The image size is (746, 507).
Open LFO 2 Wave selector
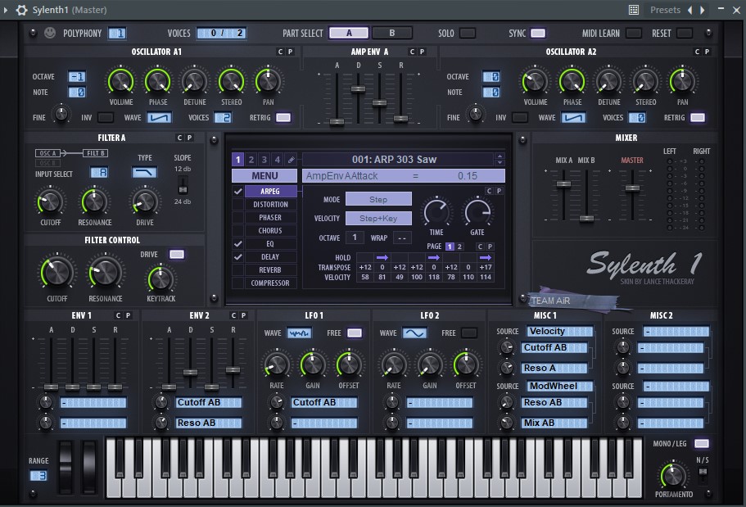pyautogui.click(x=415, y=333)
